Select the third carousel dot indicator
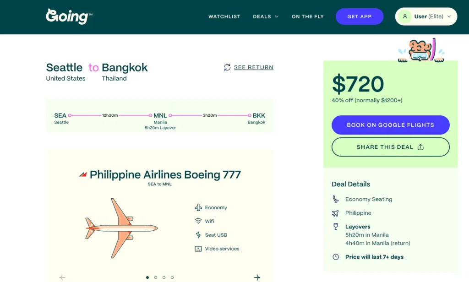Viewport: 469px width, 282px height. (164, 277)
